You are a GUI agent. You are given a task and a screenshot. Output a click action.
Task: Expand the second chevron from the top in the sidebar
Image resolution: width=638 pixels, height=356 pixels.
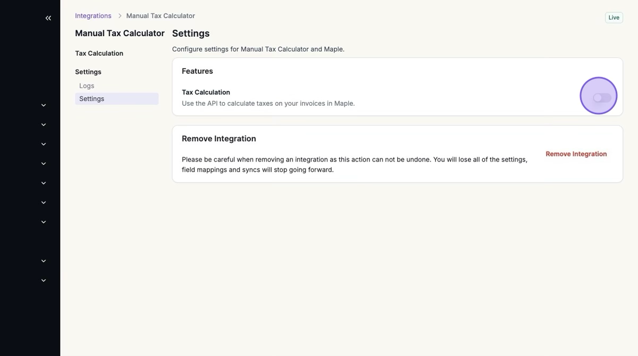(x=44, y=125)
